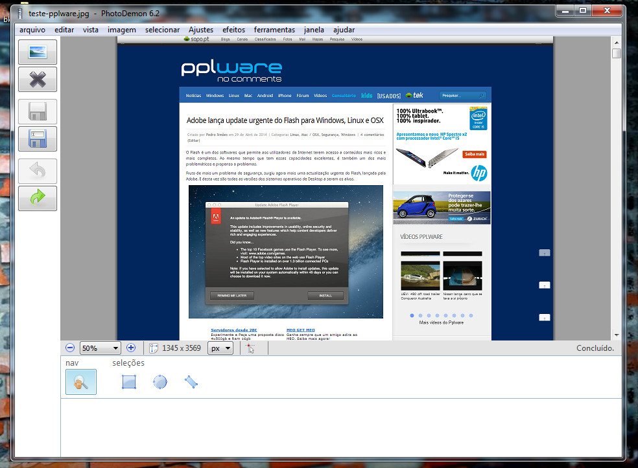This screenshot has height=468, width=638.
Task: Open the 50% zoom level dropdown
Action: point(100,348)
